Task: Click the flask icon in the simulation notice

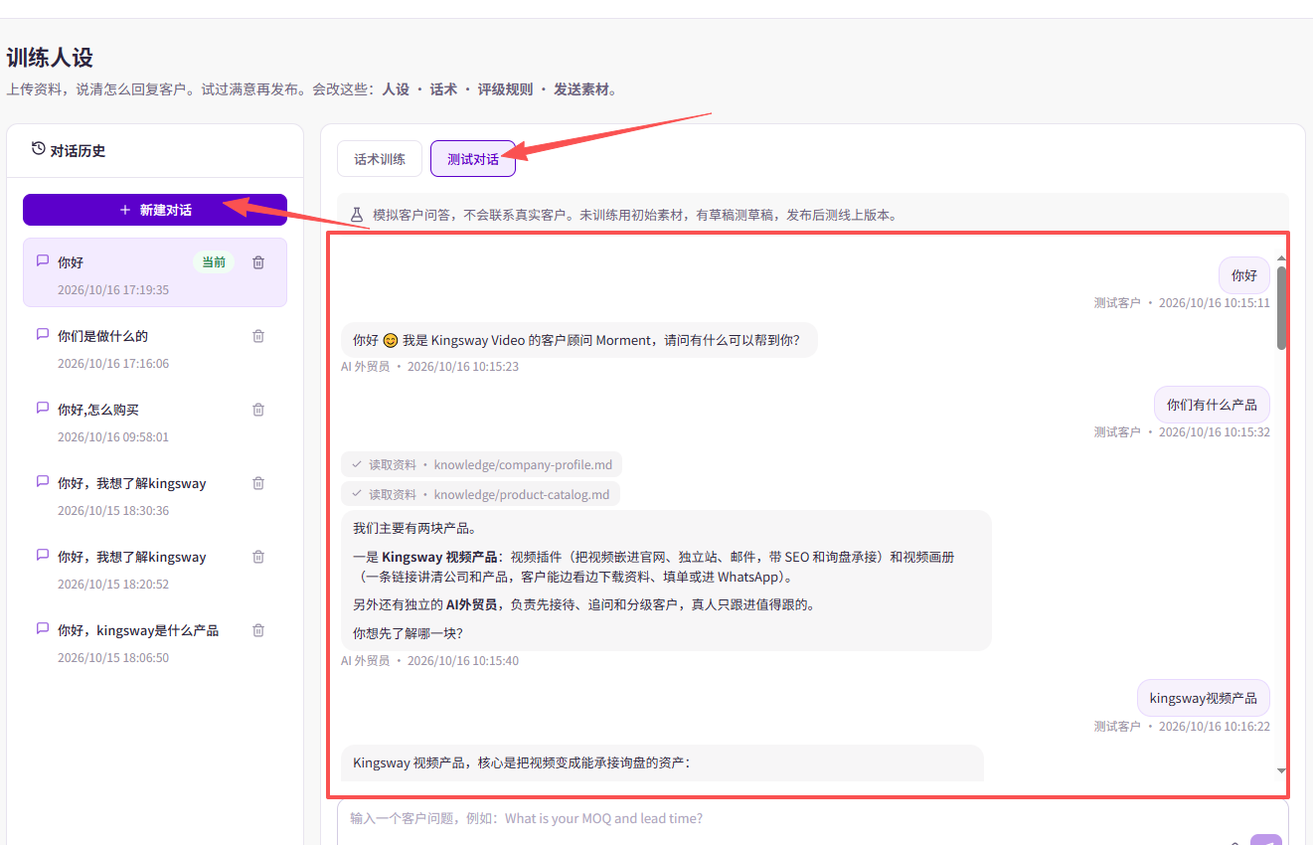Action: pos(356,215)
